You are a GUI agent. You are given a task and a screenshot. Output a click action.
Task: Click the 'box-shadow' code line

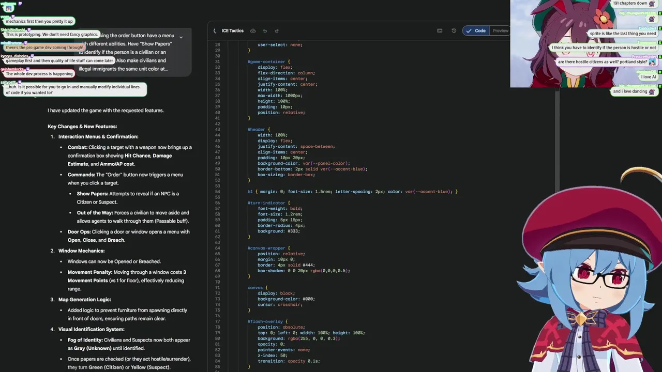(x=304, y=270)
